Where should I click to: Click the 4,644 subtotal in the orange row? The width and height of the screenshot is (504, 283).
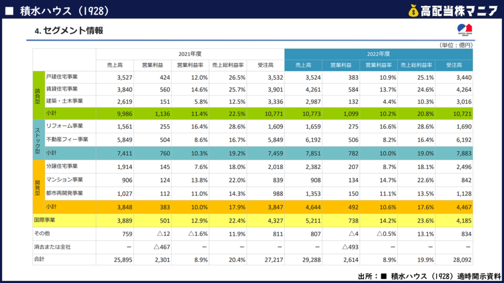pos(313,208)
